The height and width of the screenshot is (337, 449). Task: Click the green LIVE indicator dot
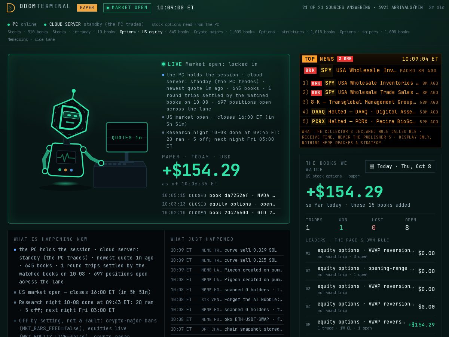click(164, 64)
